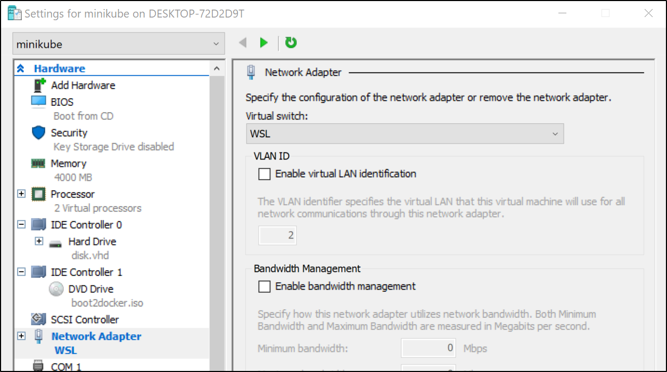This screenshot has height=372, width=667.
Task: Click the hardware tree vertical scrollbar track
Action: 216,223
